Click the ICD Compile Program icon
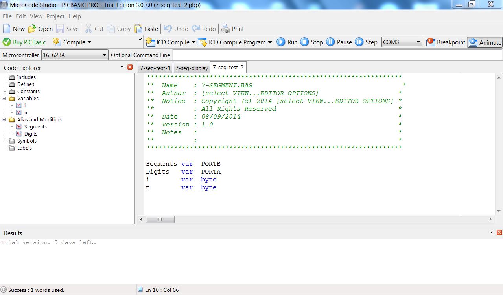This screenshot has height=295, width=503. (x=203, y=42)
